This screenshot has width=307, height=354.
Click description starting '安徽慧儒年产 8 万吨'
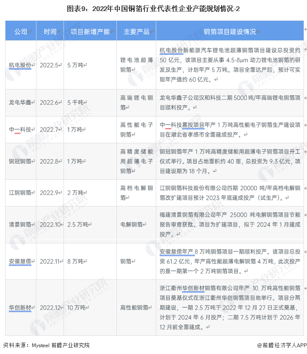[x=230, y=262]
